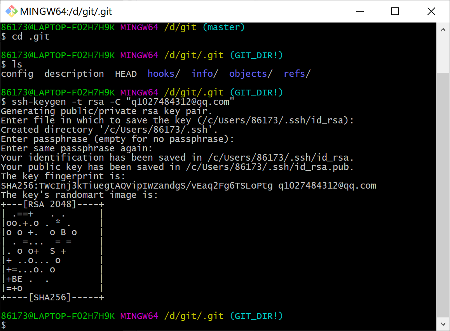
Task: Click the 'refs/' directory name
Action: click(297, 74)
